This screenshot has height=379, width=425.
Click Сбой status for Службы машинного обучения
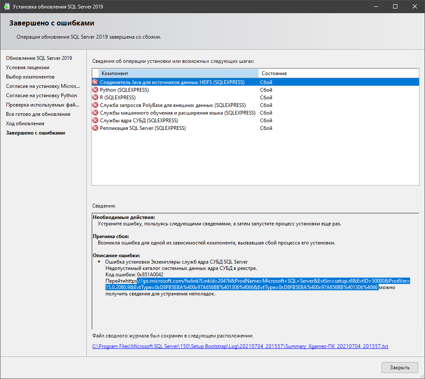pos(266,113)
